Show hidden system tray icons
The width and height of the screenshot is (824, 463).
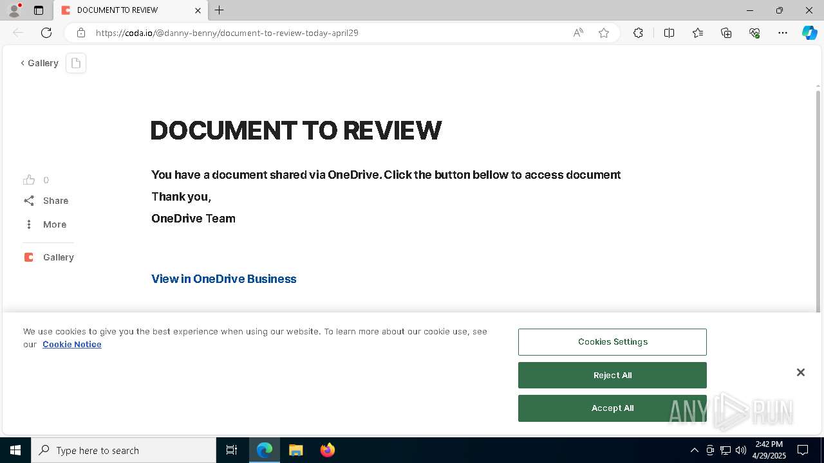tap(694, 450)
